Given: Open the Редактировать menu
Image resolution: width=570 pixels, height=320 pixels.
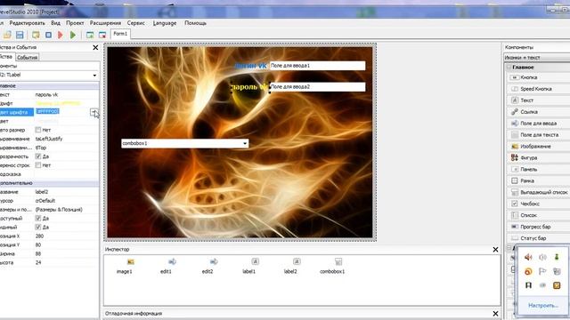Looking at the screenshot, I should click(x=28, y=23).
